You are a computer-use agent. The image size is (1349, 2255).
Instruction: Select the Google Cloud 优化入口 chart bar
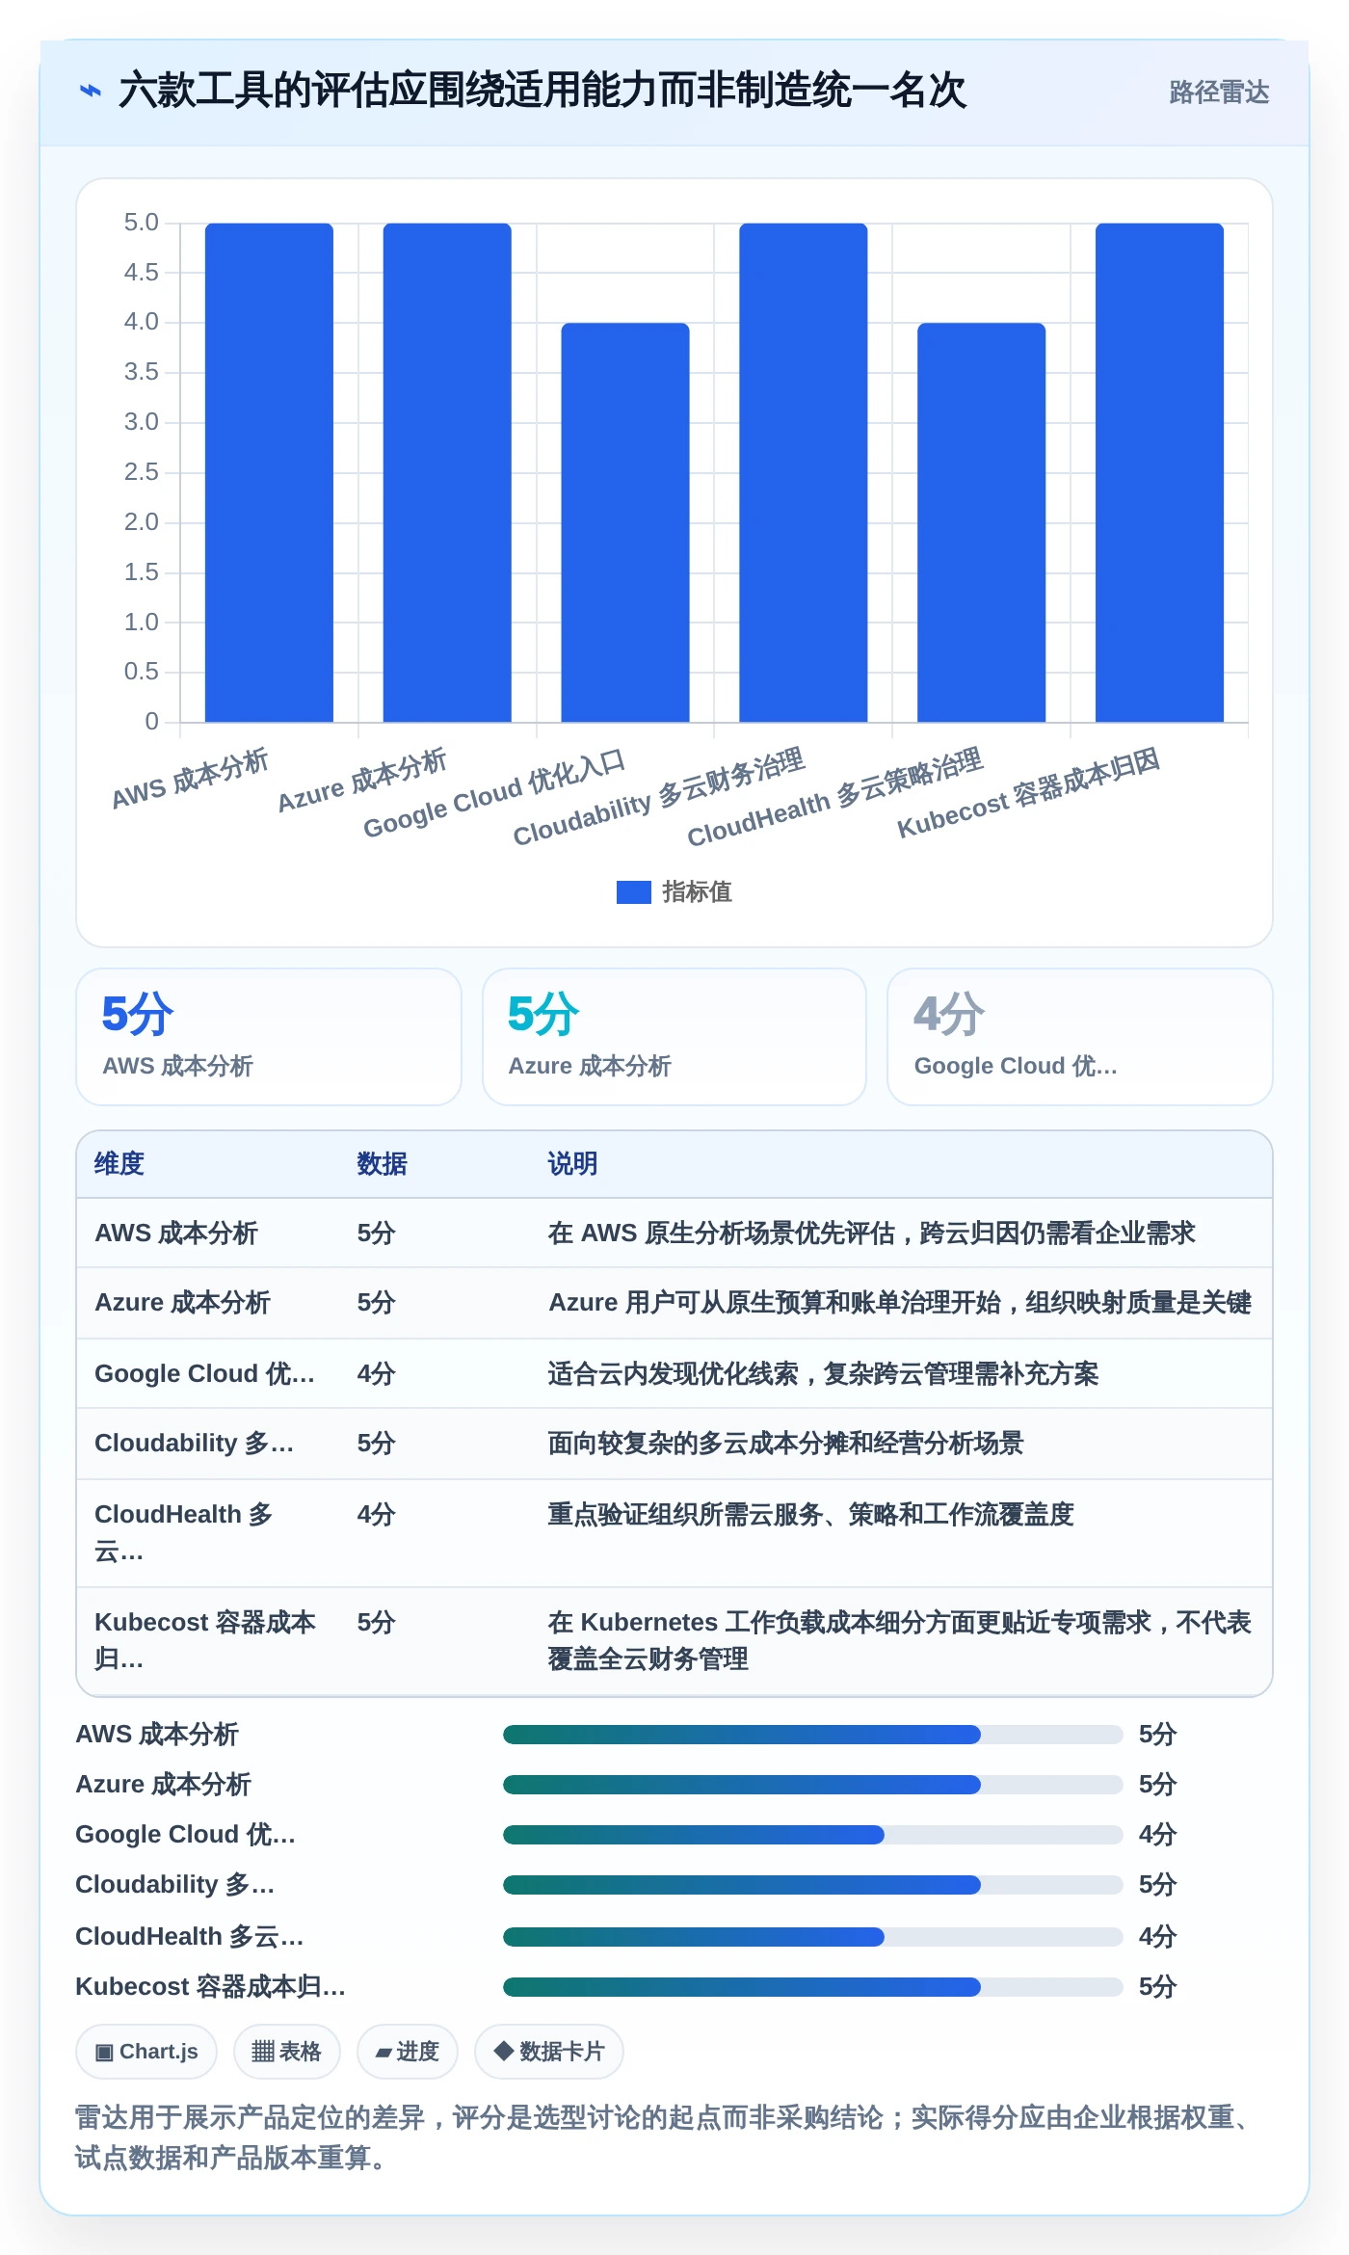pyautogui.click(x=625, y=522)
